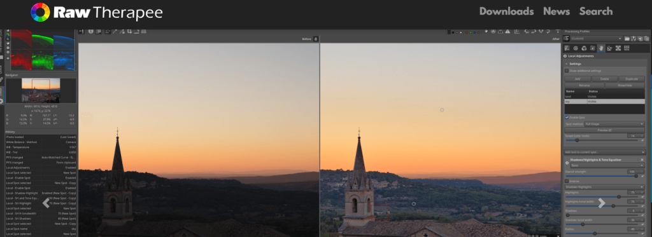
Task: Open the News page
Action: click(556, 11)
